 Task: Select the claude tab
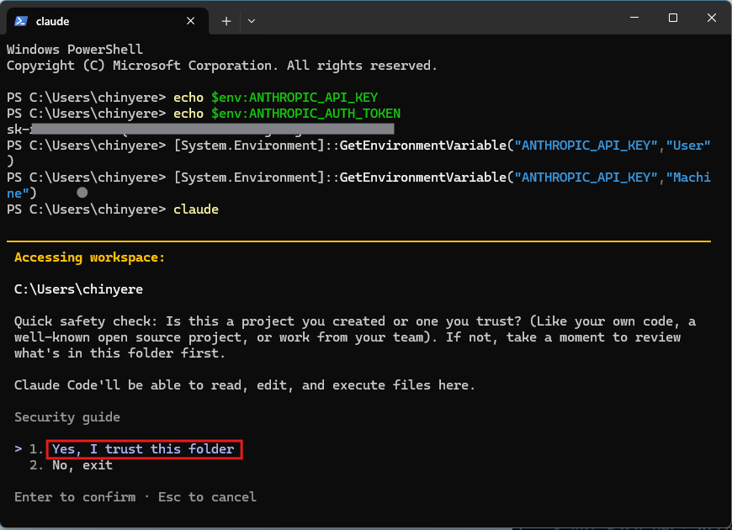point(108,21)
